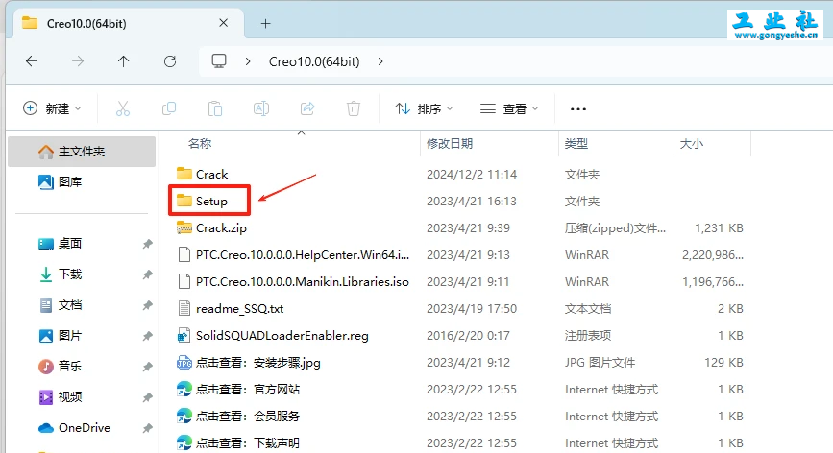The height and width of the screenshot is (453, 833).
Task: Unpin 下载 using its pin icon
Action: coord(147,274)
